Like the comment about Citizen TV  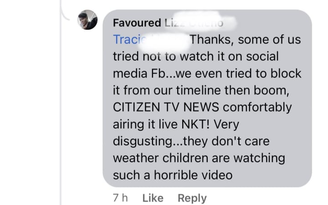pyautogui.click(x=153, y=198)
